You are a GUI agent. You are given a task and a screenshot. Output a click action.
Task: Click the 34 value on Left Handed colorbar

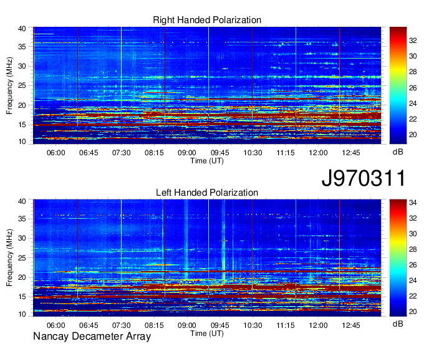pyautogui.click(x=413, y=203)
